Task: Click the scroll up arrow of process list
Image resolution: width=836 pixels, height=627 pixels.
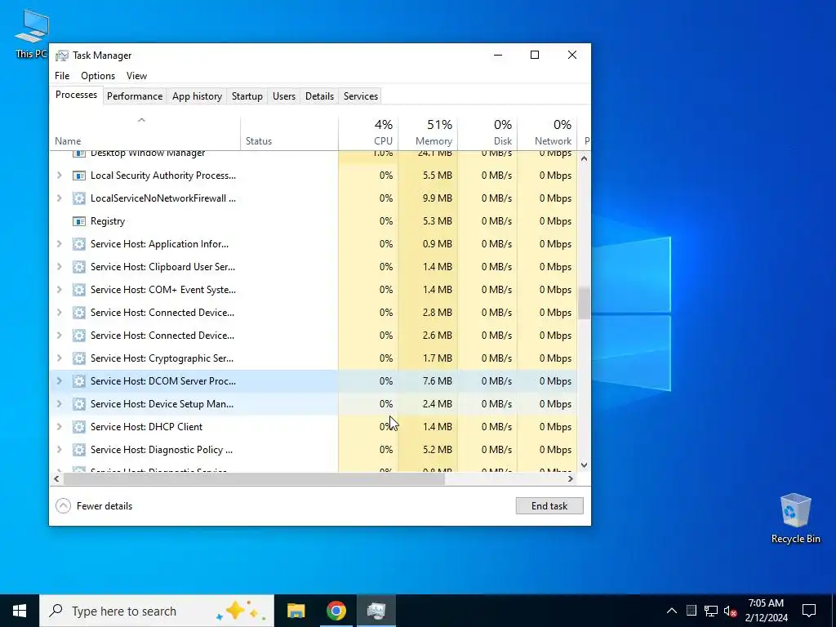Action: click(584, 158)
